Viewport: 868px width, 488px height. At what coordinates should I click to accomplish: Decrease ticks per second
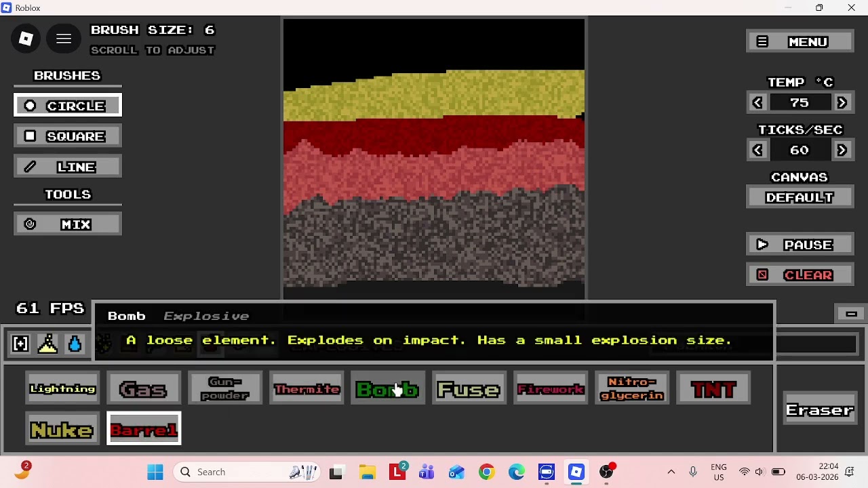[758, 150]
